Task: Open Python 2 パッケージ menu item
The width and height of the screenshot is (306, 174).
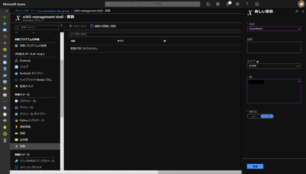Action: coord(35,121)
